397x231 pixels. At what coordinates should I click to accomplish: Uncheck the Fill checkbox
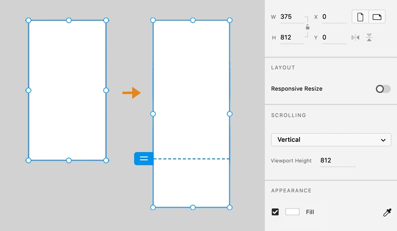coord(275,212)
